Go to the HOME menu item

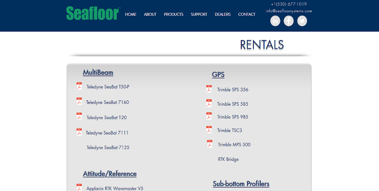tap(131, 14)
